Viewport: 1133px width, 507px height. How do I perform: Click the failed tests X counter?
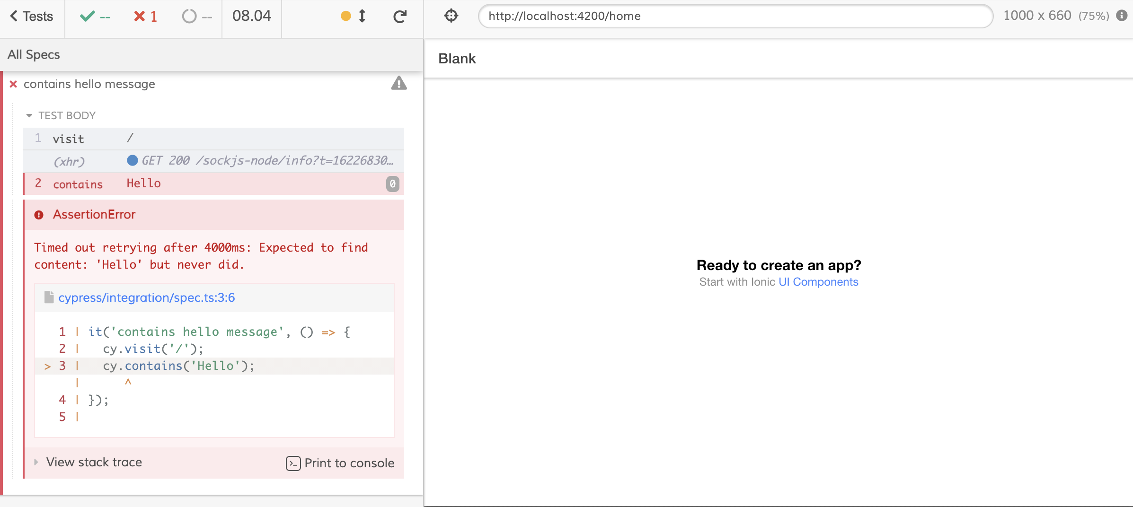pyautogui.click(x=145, y=17)
